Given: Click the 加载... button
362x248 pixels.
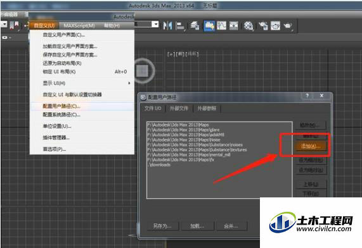Looking at the screenshot, I should [197, 226].
